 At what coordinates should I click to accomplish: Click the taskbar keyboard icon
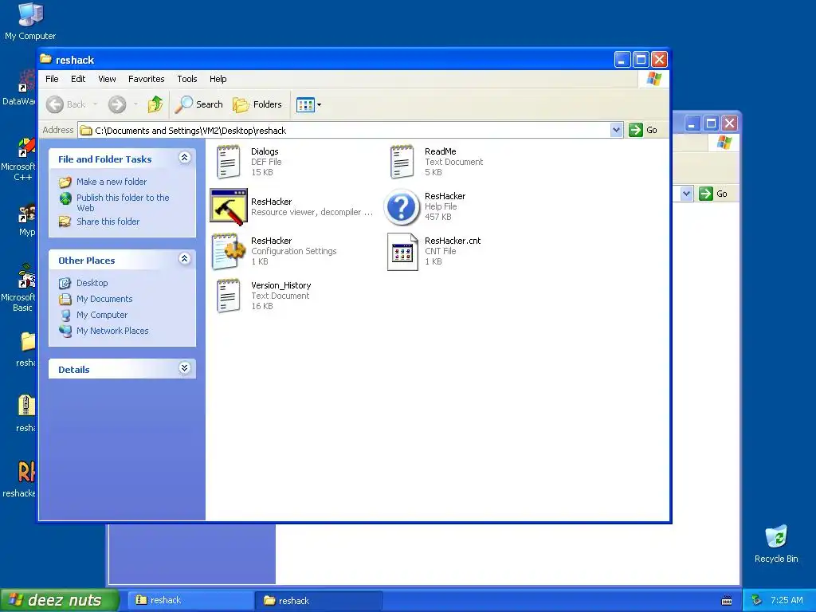click(x=727, y=601)
